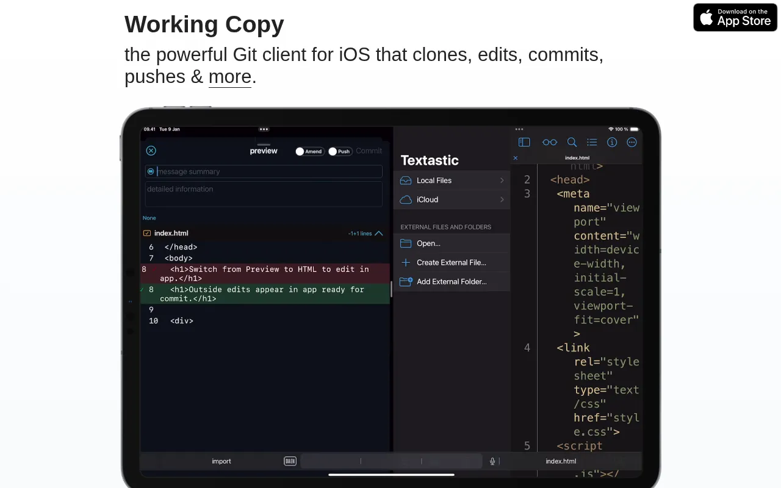Choose Create External File...
The image size is (781, 488).
(452, 262)
